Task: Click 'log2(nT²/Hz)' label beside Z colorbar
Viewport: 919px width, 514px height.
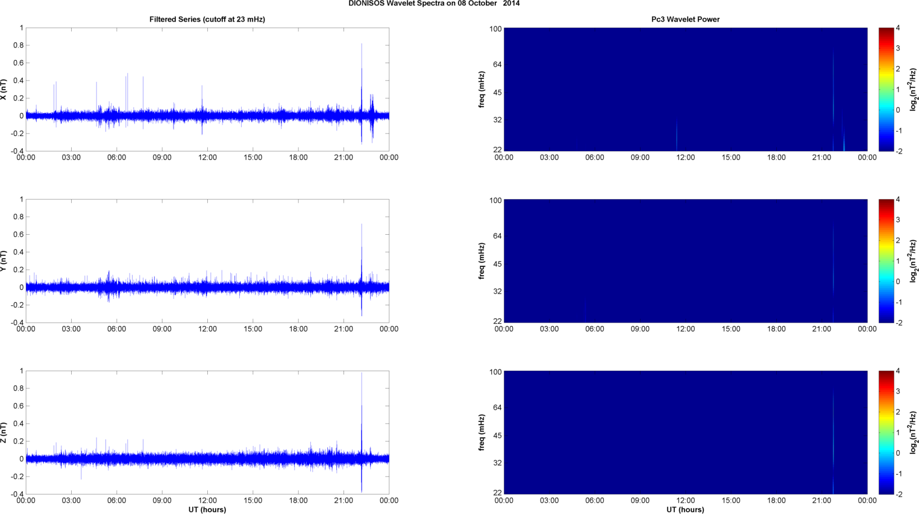Action: (x=914, y=433)
